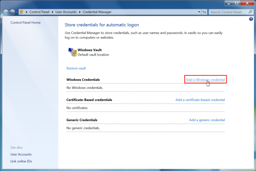Click the Forward navigation arrow
256x171 pixels.
click(x=12, y=12)
